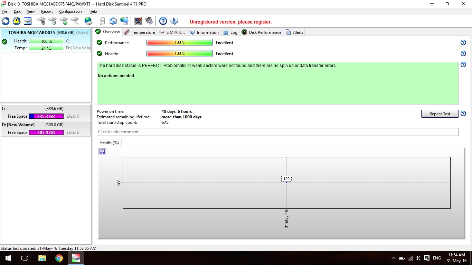The height and width of the screenshot is (265, 472).
Task: Switch to the S.M.A.R.T. tab
Action: coord(172,32)
